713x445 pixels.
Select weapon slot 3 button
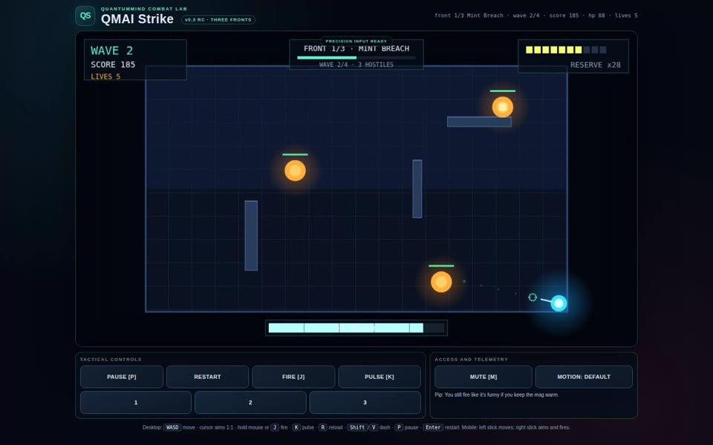click(x=365, y=402)
